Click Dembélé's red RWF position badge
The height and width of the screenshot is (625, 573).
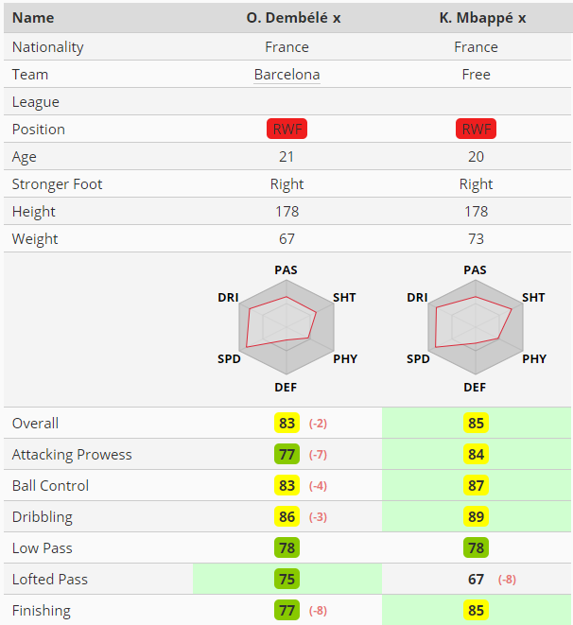click(x=286, y=129)
